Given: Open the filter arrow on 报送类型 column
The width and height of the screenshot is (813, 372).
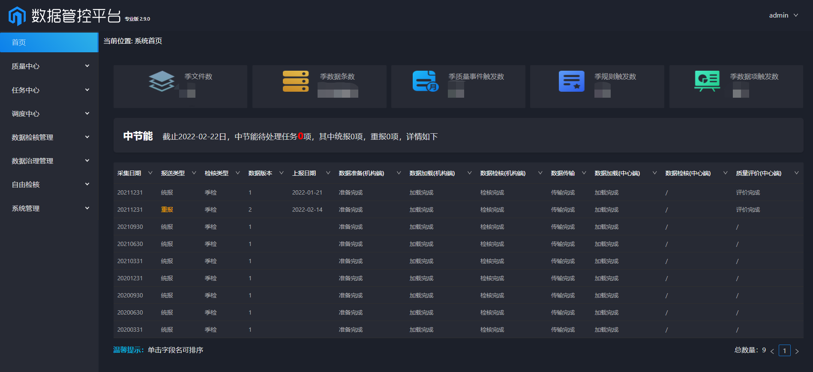Looking at the screenshot, I should tap(194, 173).
